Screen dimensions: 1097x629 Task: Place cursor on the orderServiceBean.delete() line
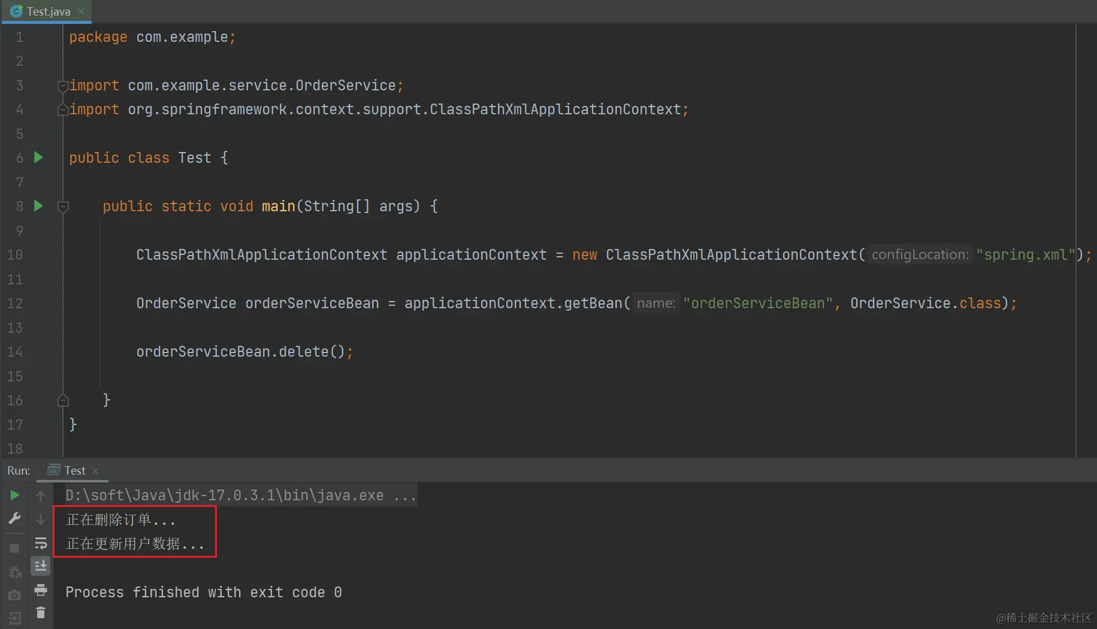pos(244,351)
